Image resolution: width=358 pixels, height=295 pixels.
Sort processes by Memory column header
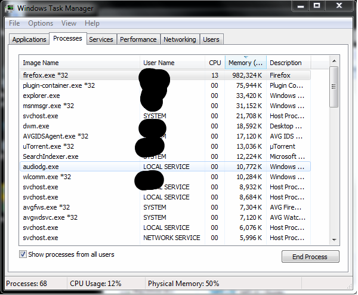[245, 63]
